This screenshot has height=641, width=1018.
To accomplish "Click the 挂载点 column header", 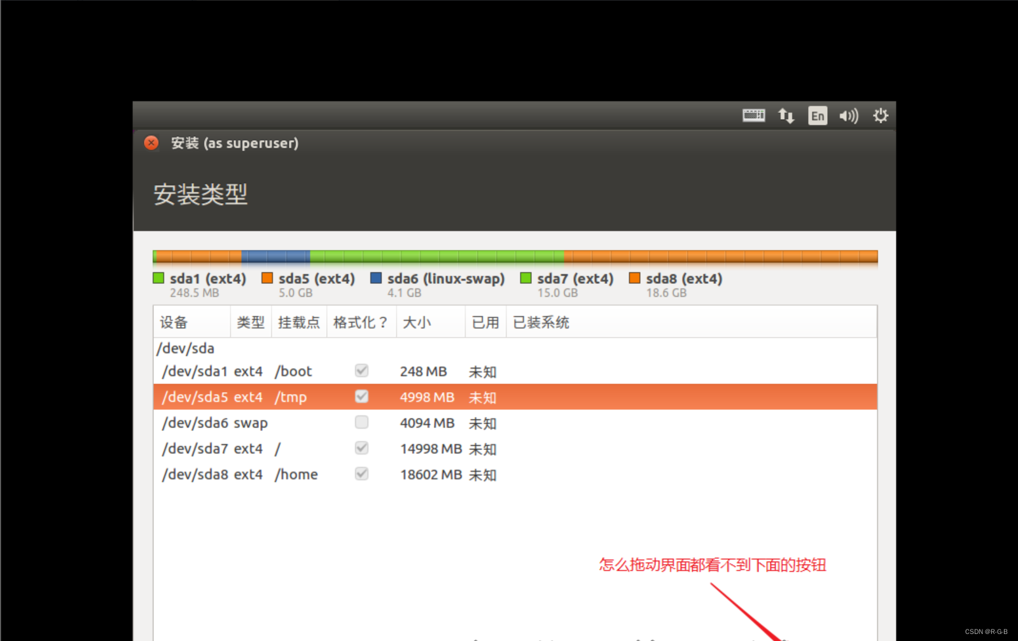I will click(299, 322).
